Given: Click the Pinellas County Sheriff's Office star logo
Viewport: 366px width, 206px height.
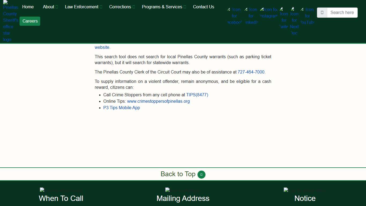Looking at the screenshot, I should 10,21.
